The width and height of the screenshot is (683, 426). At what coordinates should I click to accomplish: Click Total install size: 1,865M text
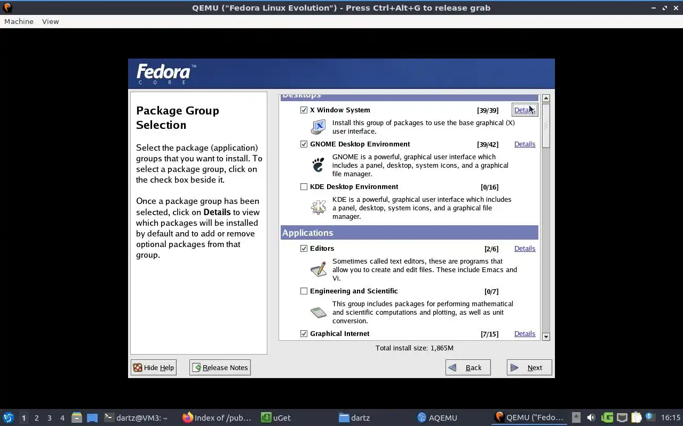pyautogui.click(x=415, y=348)
